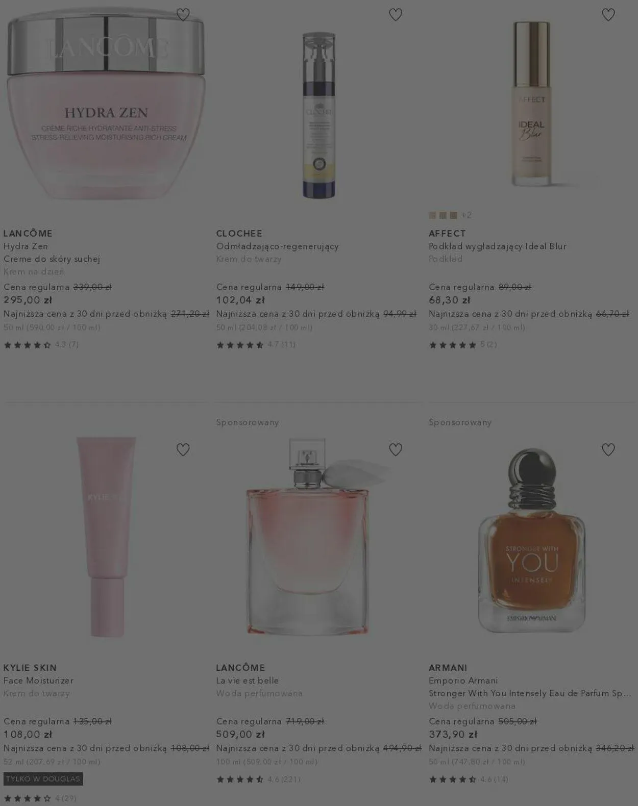This screenshot has height=806, width=638.
Task: Open the Kylie Skin brand link
Action: pyautogui.click(x=30, y=668)
